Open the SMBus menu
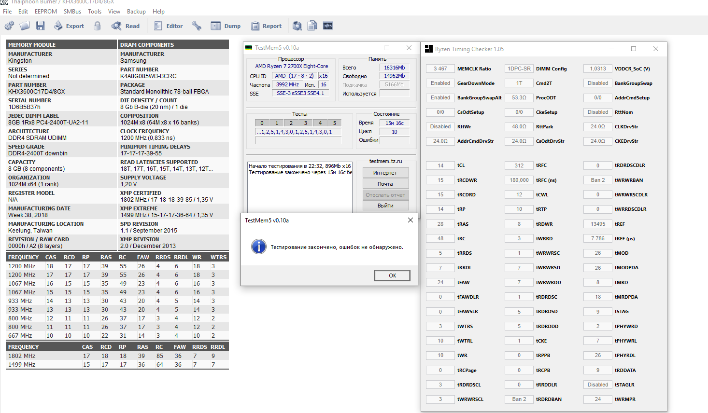The image size is (708, 413). (x=72, y=11)
